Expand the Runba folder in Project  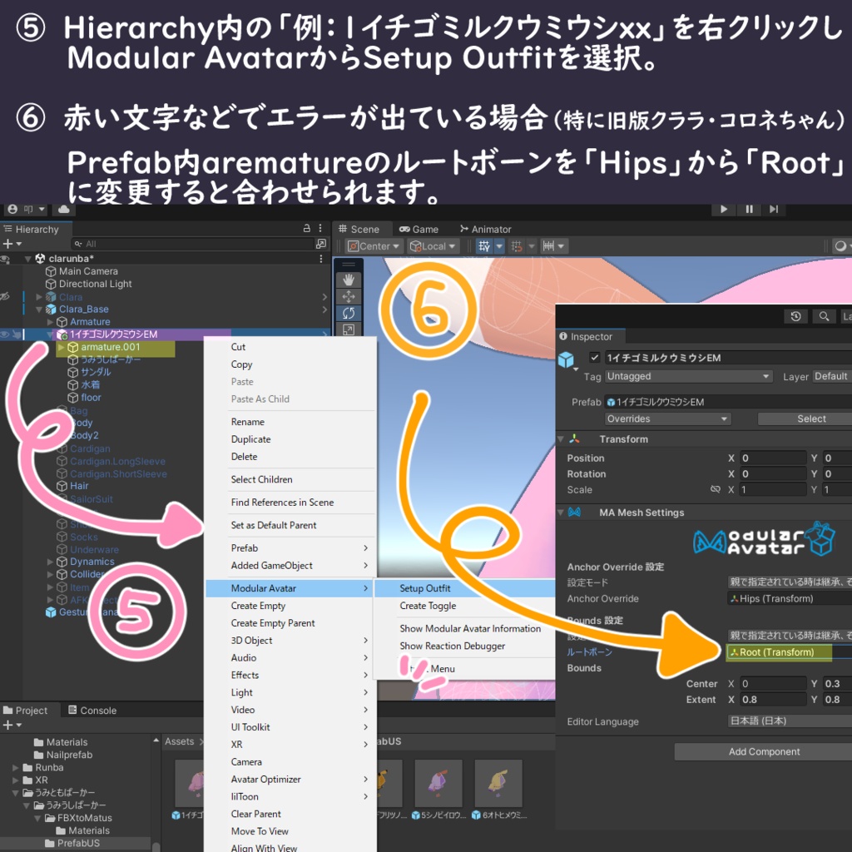(16, 768)
